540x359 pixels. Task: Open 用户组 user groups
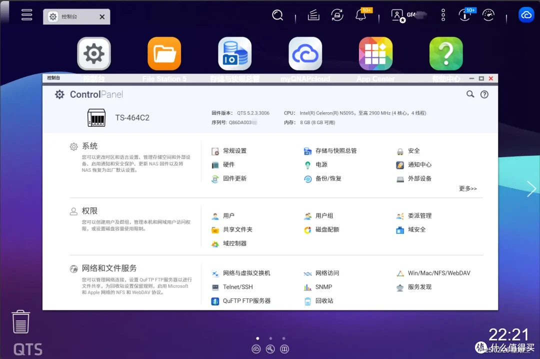318,215
